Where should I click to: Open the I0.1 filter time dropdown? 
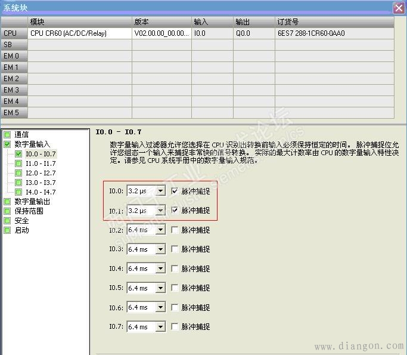161,210
